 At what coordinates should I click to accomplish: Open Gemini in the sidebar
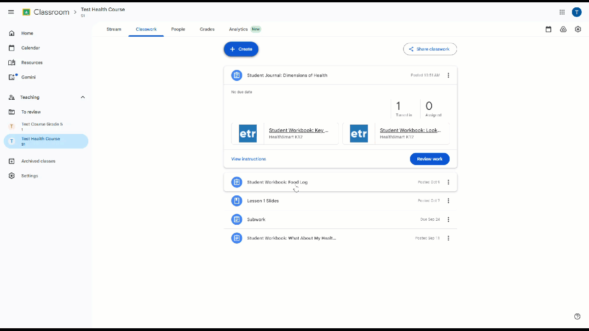click(28, 77)
